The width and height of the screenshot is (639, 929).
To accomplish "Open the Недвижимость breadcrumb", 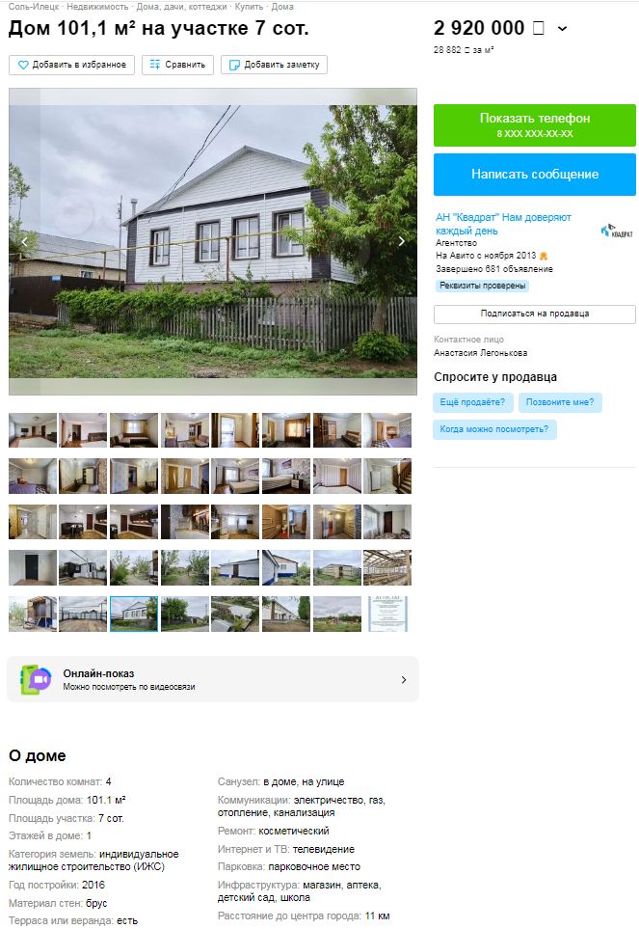I will 97,7.
